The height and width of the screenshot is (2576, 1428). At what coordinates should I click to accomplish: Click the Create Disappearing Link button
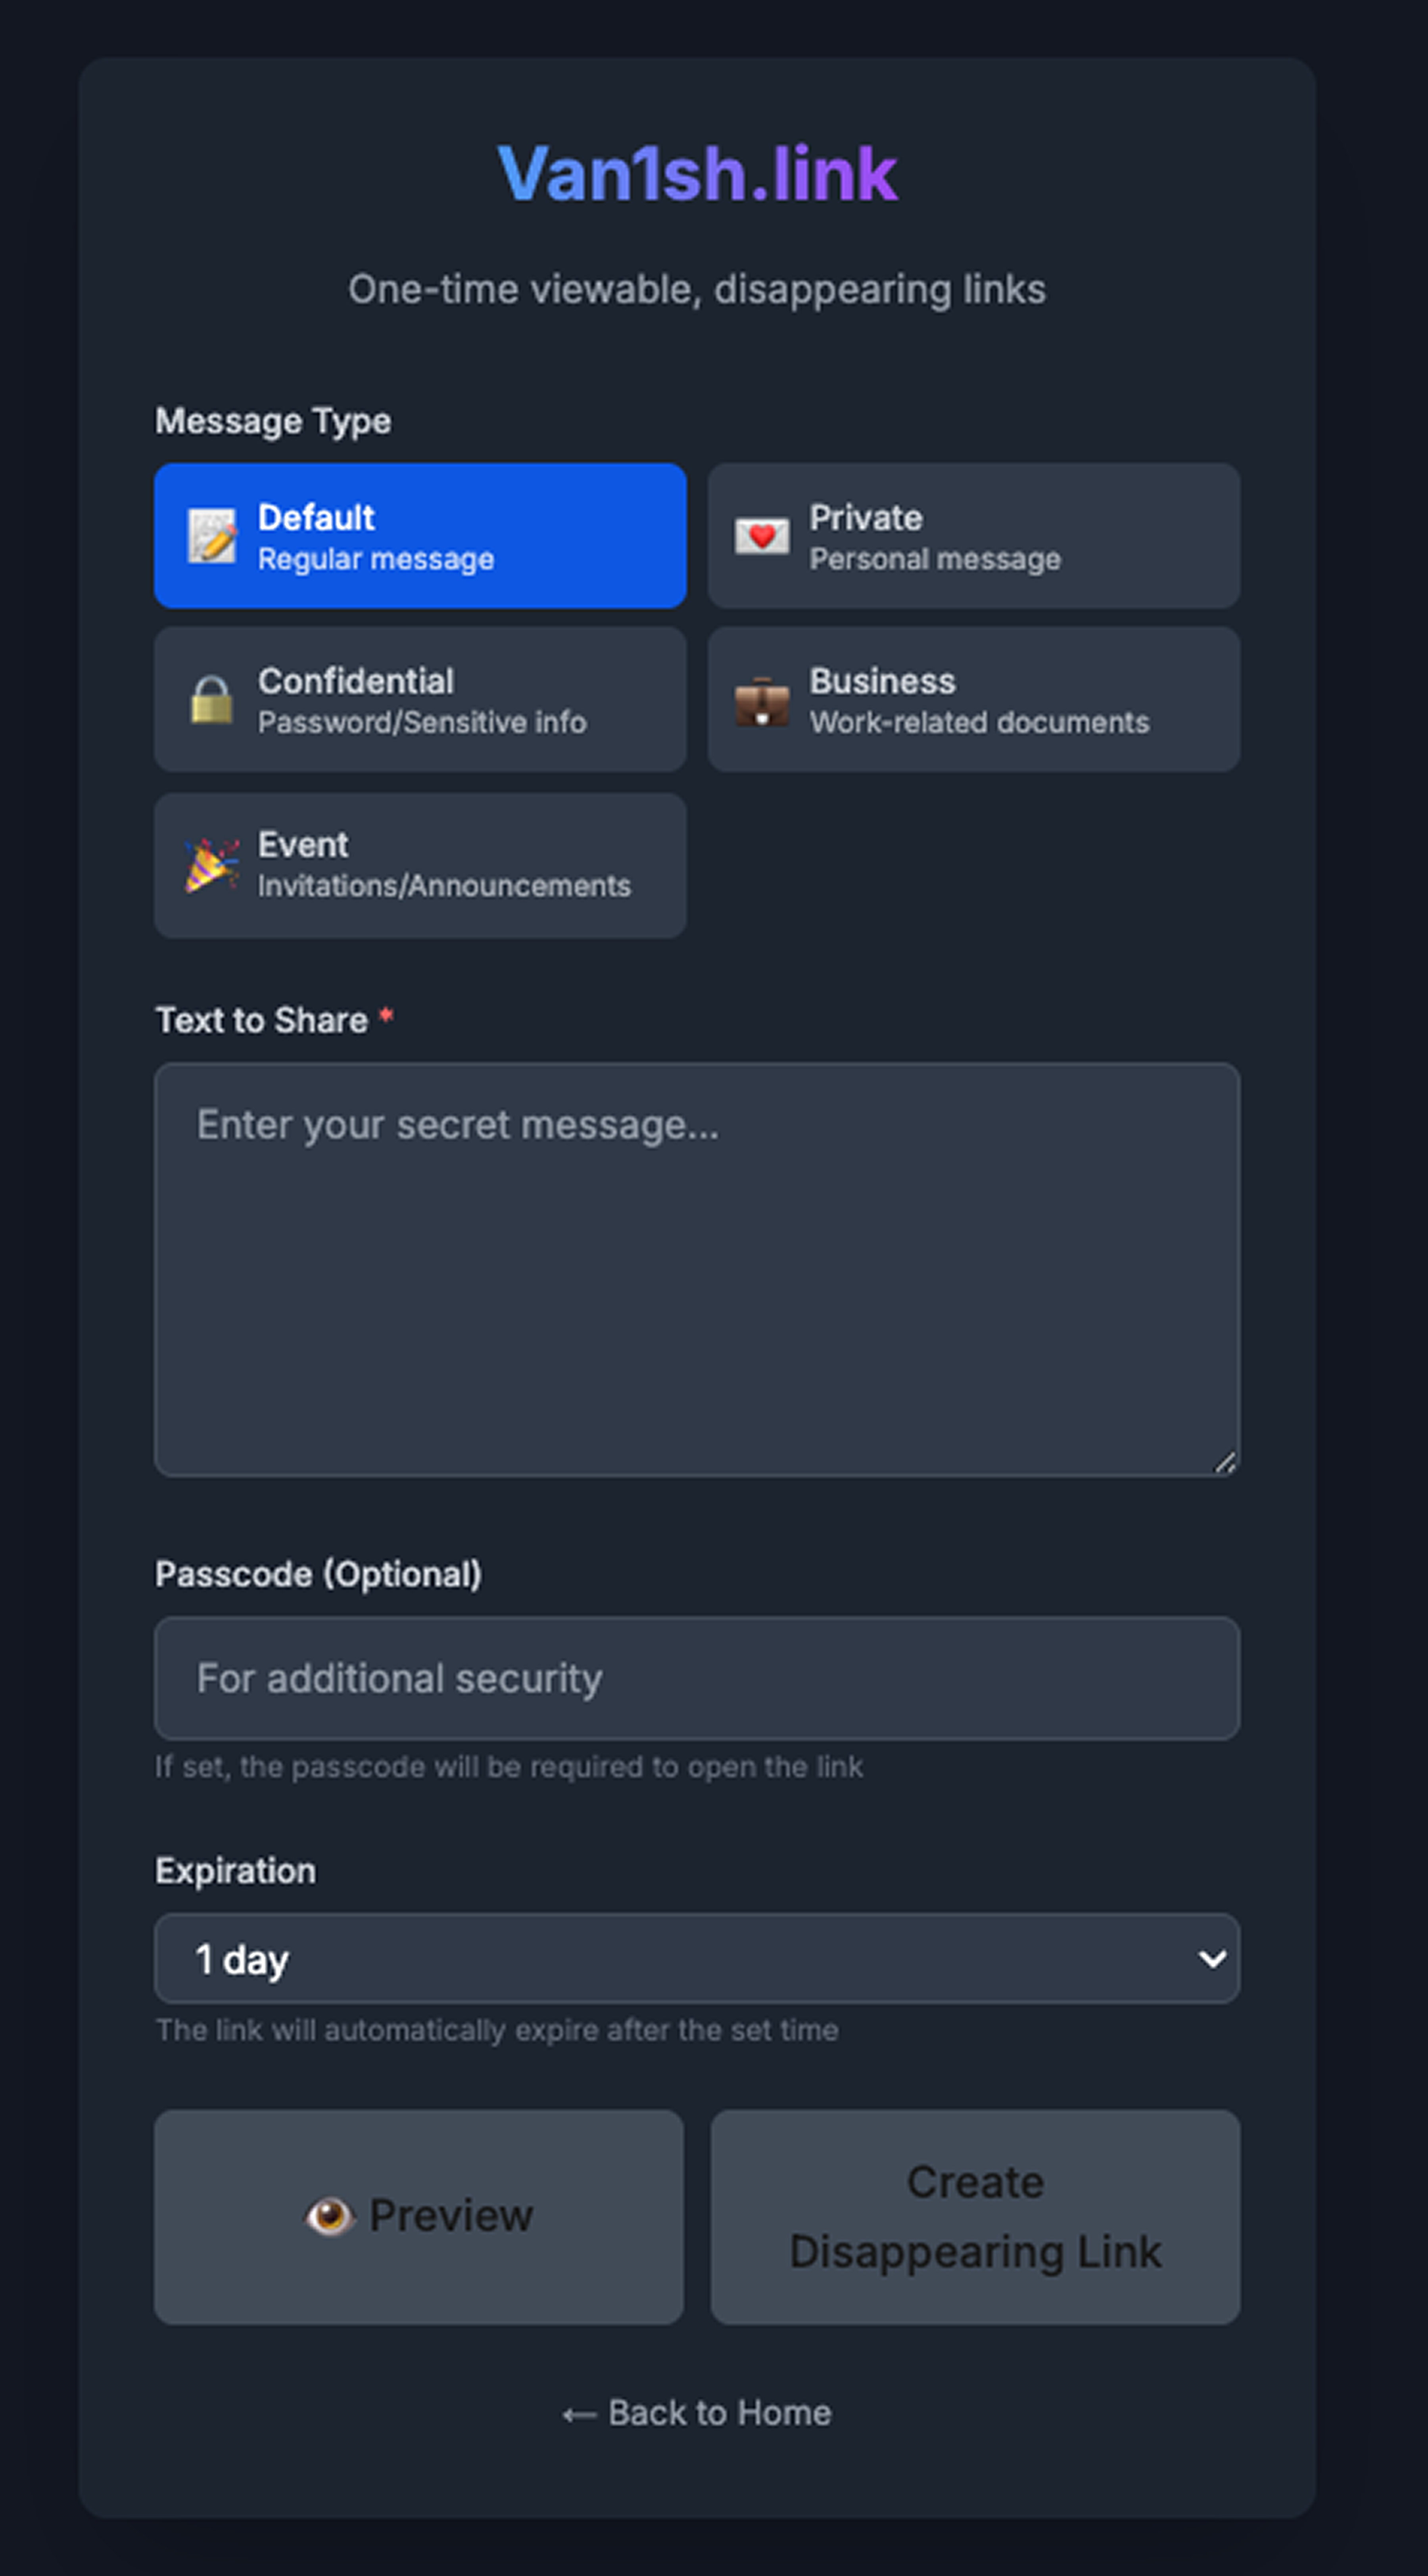(975, 2217)
